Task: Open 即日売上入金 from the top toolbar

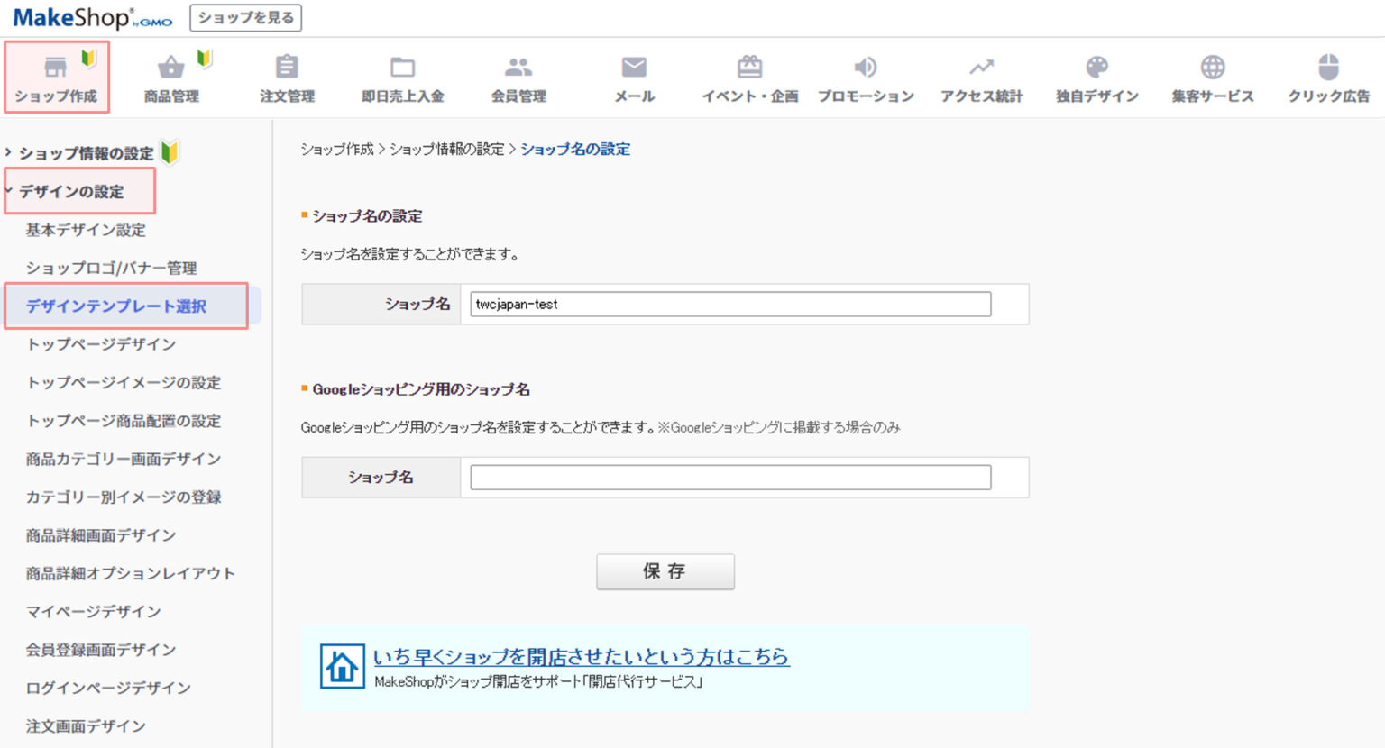Action: tap(402, 77)
